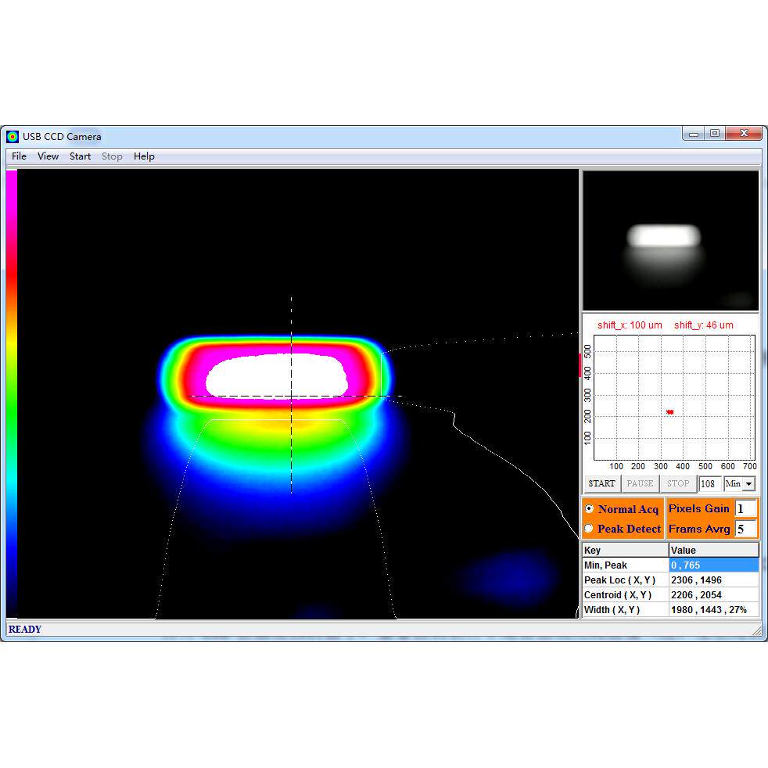This screenshot has width=768, height=768.
Task: Close the USB CCD Camera window
Action: tap(744, 133)
